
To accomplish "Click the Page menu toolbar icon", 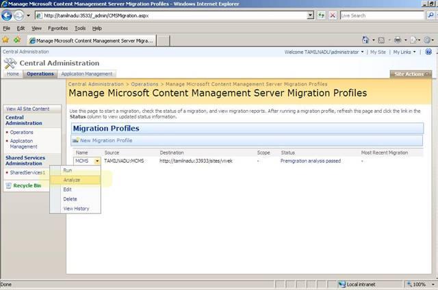I will [x=413, y=40].
